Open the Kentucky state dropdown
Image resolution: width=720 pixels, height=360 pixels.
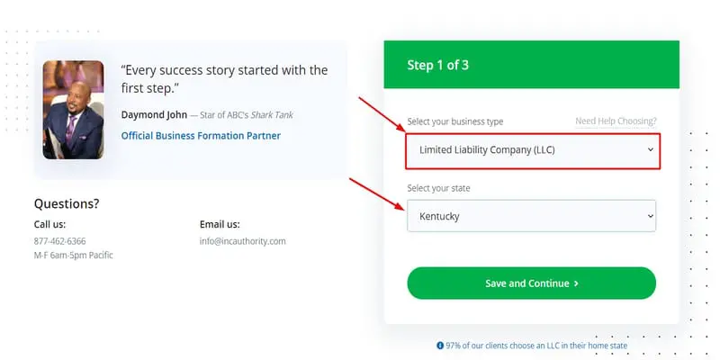531,216
